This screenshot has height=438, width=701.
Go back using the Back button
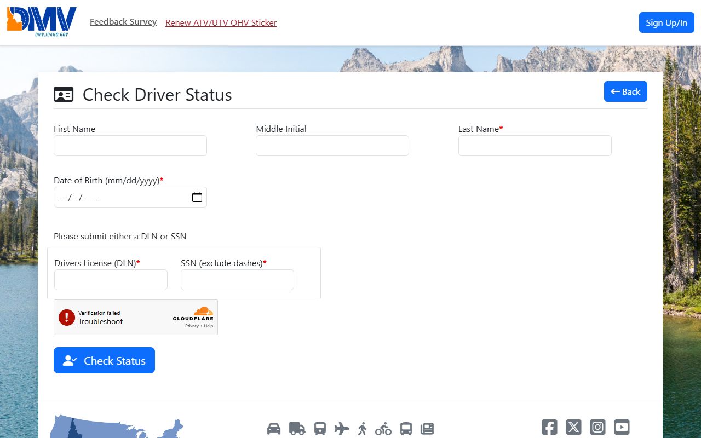coord(625,91)
